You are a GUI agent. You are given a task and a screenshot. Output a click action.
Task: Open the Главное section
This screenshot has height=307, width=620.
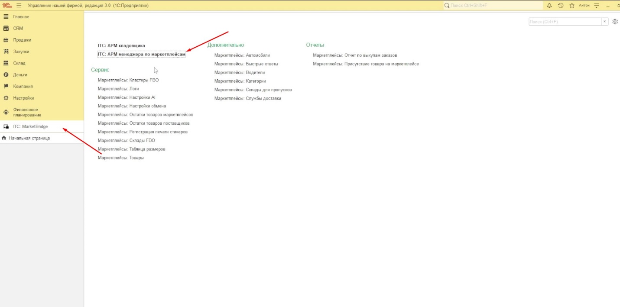pyautogui.click(x=42, y=16)
